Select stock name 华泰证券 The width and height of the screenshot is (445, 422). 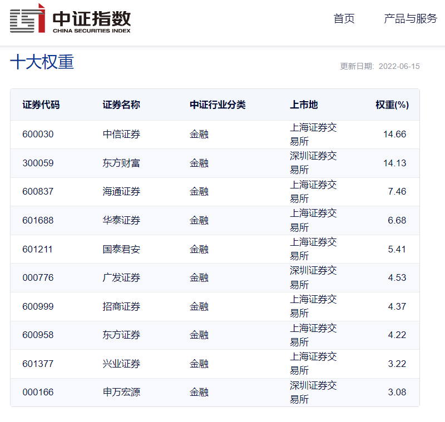tap(121, 220)
